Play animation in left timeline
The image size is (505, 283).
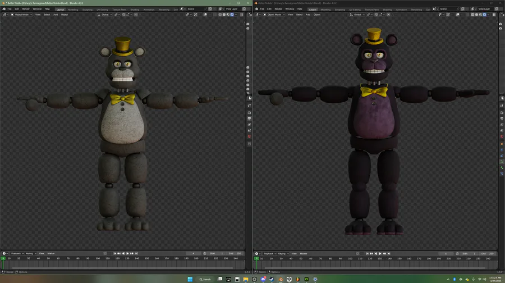click(127, 253)
